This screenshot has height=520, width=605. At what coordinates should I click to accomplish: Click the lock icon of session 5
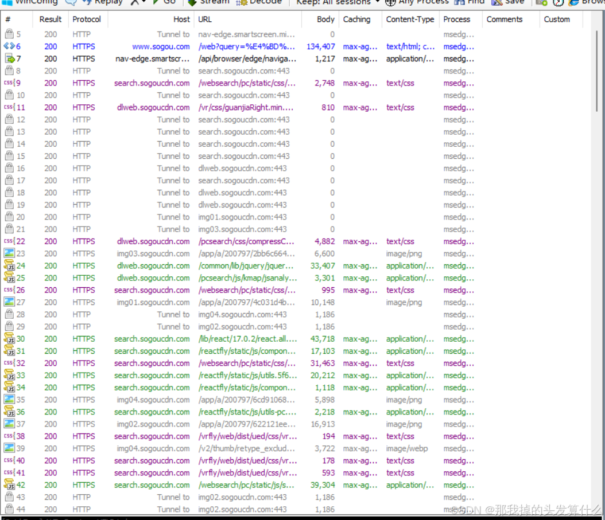click(x=9, y=34)
